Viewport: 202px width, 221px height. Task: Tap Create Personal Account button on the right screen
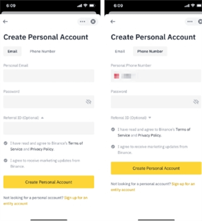click(x=156, y=168)
